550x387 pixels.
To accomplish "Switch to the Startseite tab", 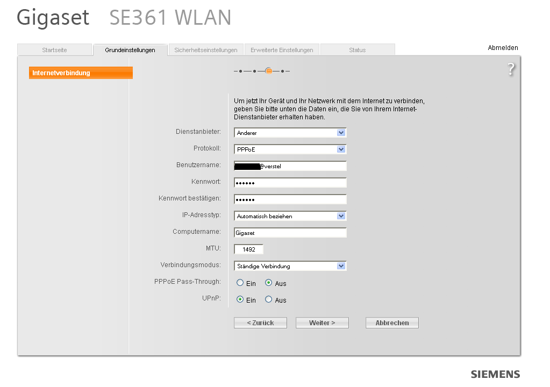I will click(x=54, y=50).
